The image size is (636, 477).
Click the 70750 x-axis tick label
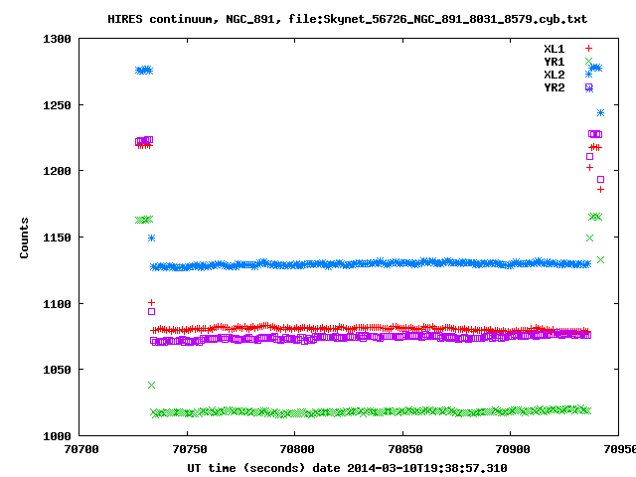tap(190, 449)
